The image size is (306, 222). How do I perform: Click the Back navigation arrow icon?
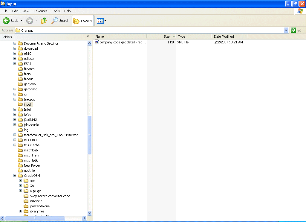tap(7, 21)
